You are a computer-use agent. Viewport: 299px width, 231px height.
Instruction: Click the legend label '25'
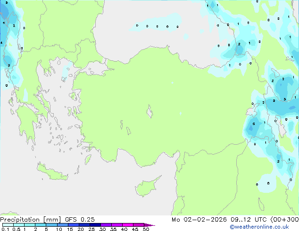(x=91, y=229)
